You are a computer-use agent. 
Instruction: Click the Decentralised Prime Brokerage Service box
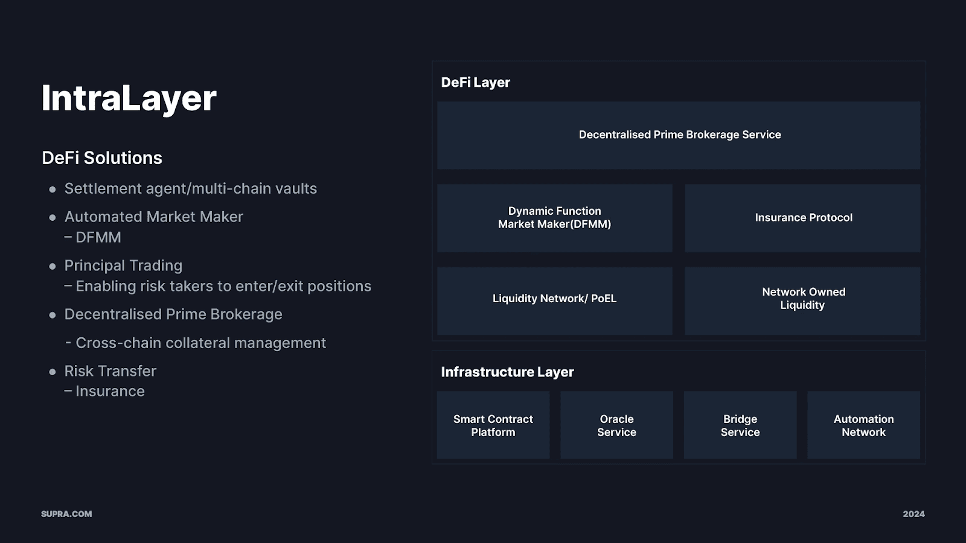pyautogui.click(x=679, y=135)
